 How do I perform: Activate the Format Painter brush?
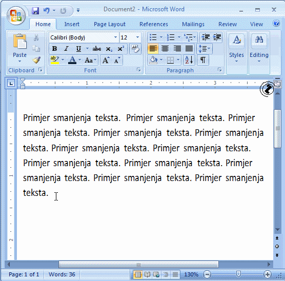[36, 60]
